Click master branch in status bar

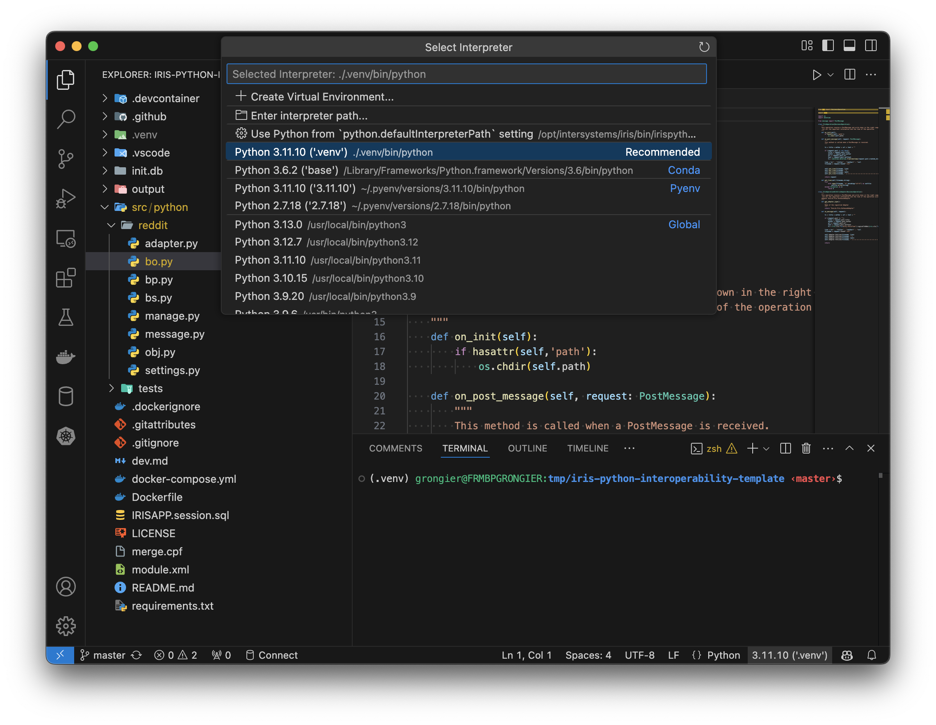(x=103, y=655)
